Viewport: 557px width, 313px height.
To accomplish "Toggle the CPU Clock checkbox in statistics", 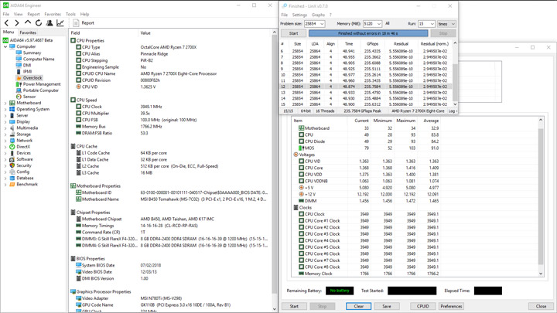I will pyautogui.click(x=301, y=214).
